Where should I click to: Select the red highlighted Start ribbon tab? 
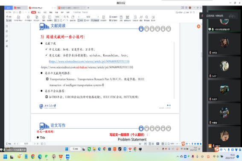33,12
